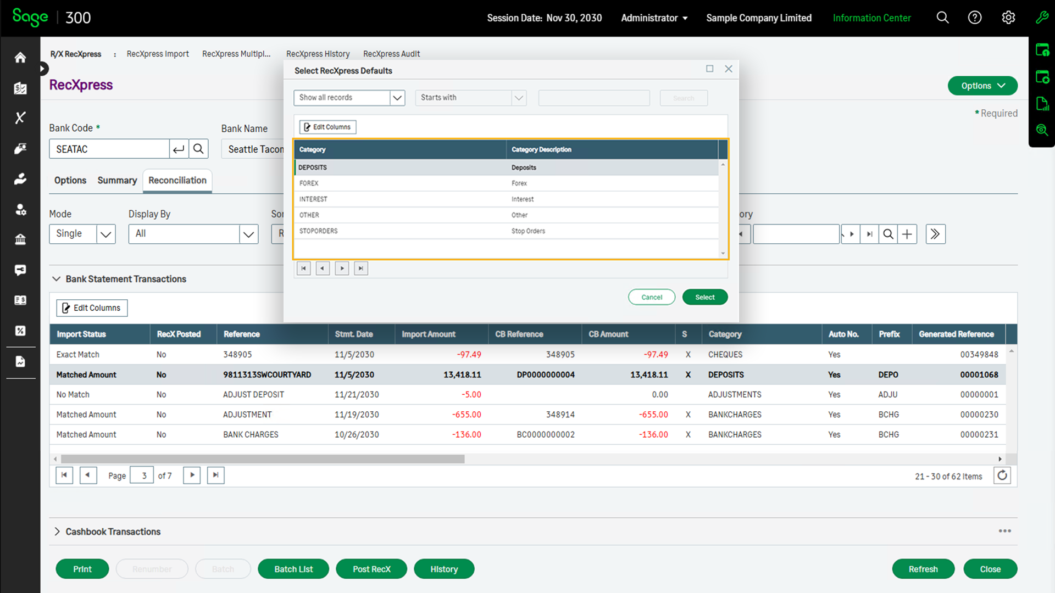Switch to the Summary tab
The height and width of the screenshot is (593, 1055).
[x=116, y=180]
